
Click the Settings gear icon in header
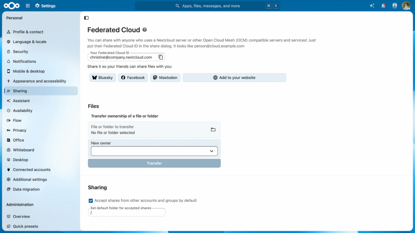tap(37, 6)
